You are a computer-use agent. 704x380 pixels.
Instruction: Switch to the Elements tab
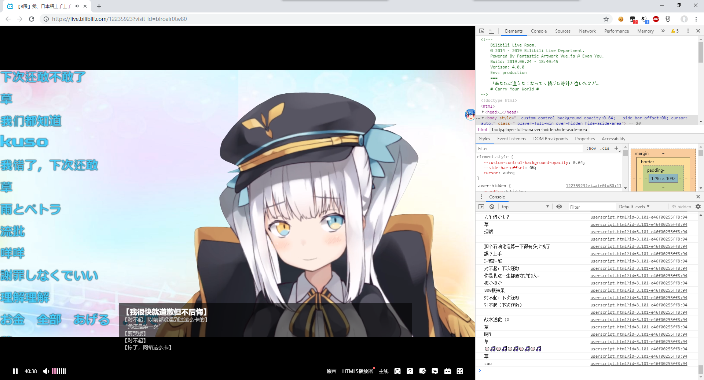click(x=514, y=31)
